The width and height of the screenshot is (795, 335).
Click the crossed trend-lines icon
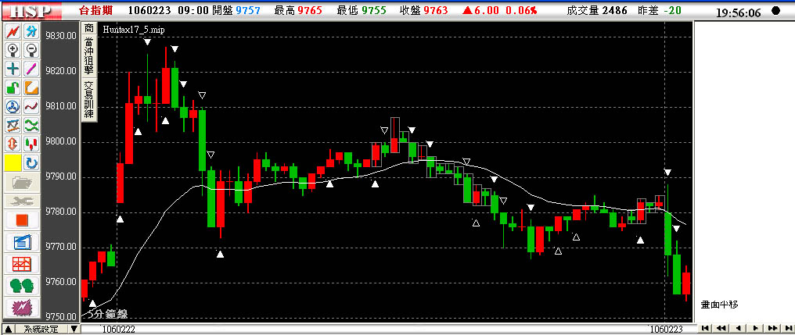click(x=13, y=125)
